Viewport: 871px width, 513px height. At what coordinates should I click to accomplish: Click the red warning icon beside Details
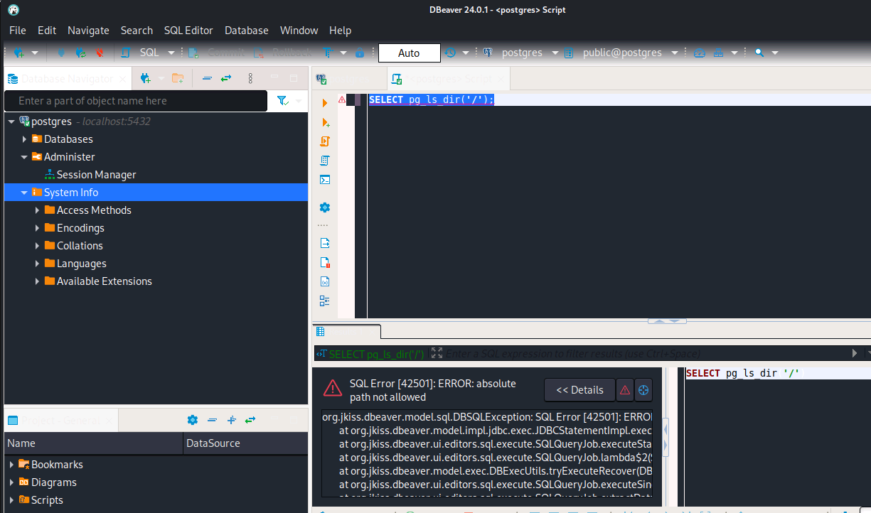(624, 389)
